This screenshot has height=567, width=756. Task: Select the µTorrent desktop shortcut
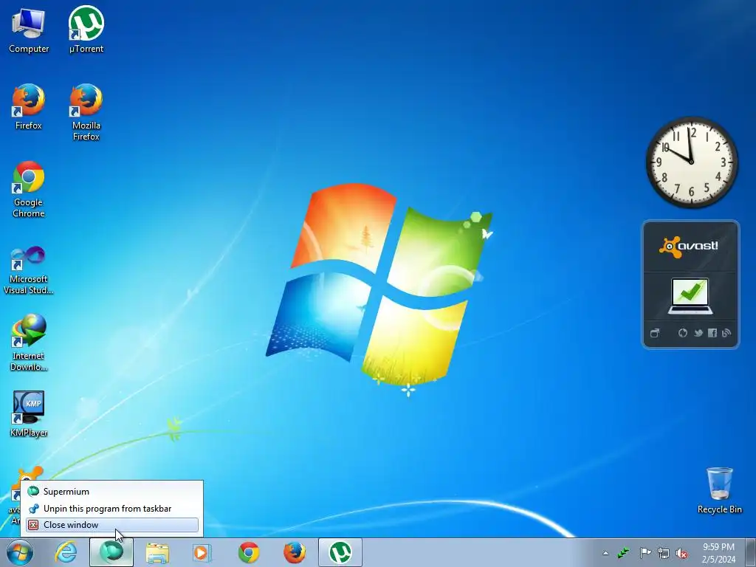coord(86,30)
